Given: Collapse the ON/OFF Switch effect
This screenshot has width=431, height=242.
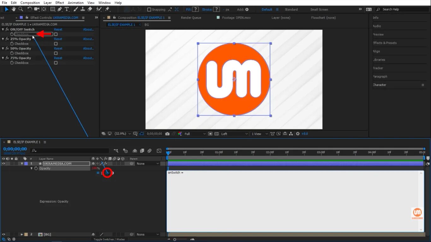Looking at the screenshot, I should click(x=3, y=29).
